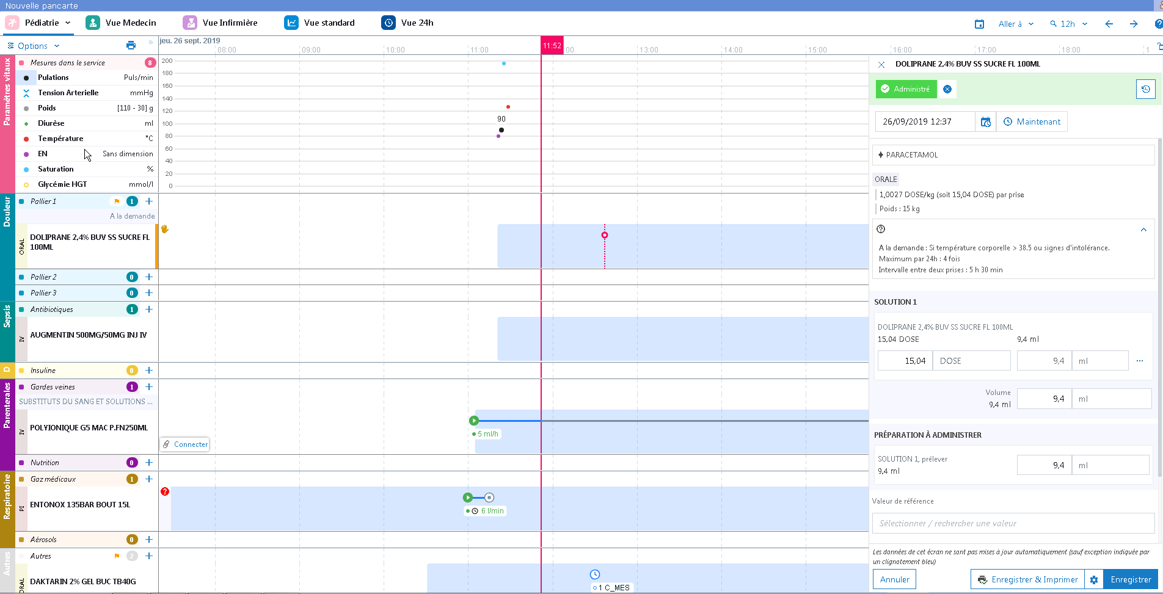This screenshot has width=1163, height=594.
Task: Switch to Vue Infirmière tab
Action: coord(220,23)
